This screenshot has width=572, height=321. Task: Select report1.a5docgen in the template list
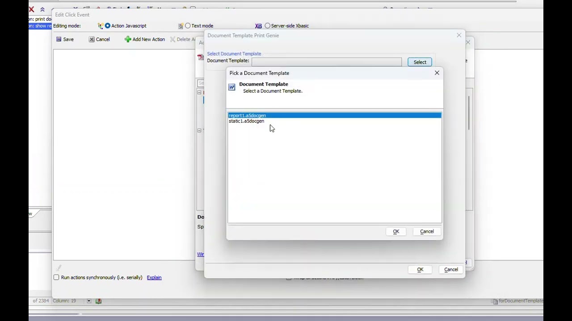334,115
